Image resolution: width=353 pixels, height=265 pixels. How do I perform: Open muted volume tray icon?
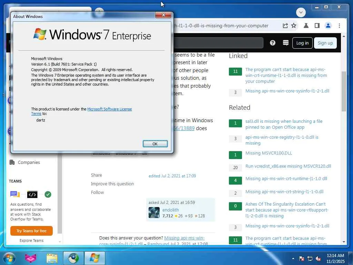click(x=318, y=258)
